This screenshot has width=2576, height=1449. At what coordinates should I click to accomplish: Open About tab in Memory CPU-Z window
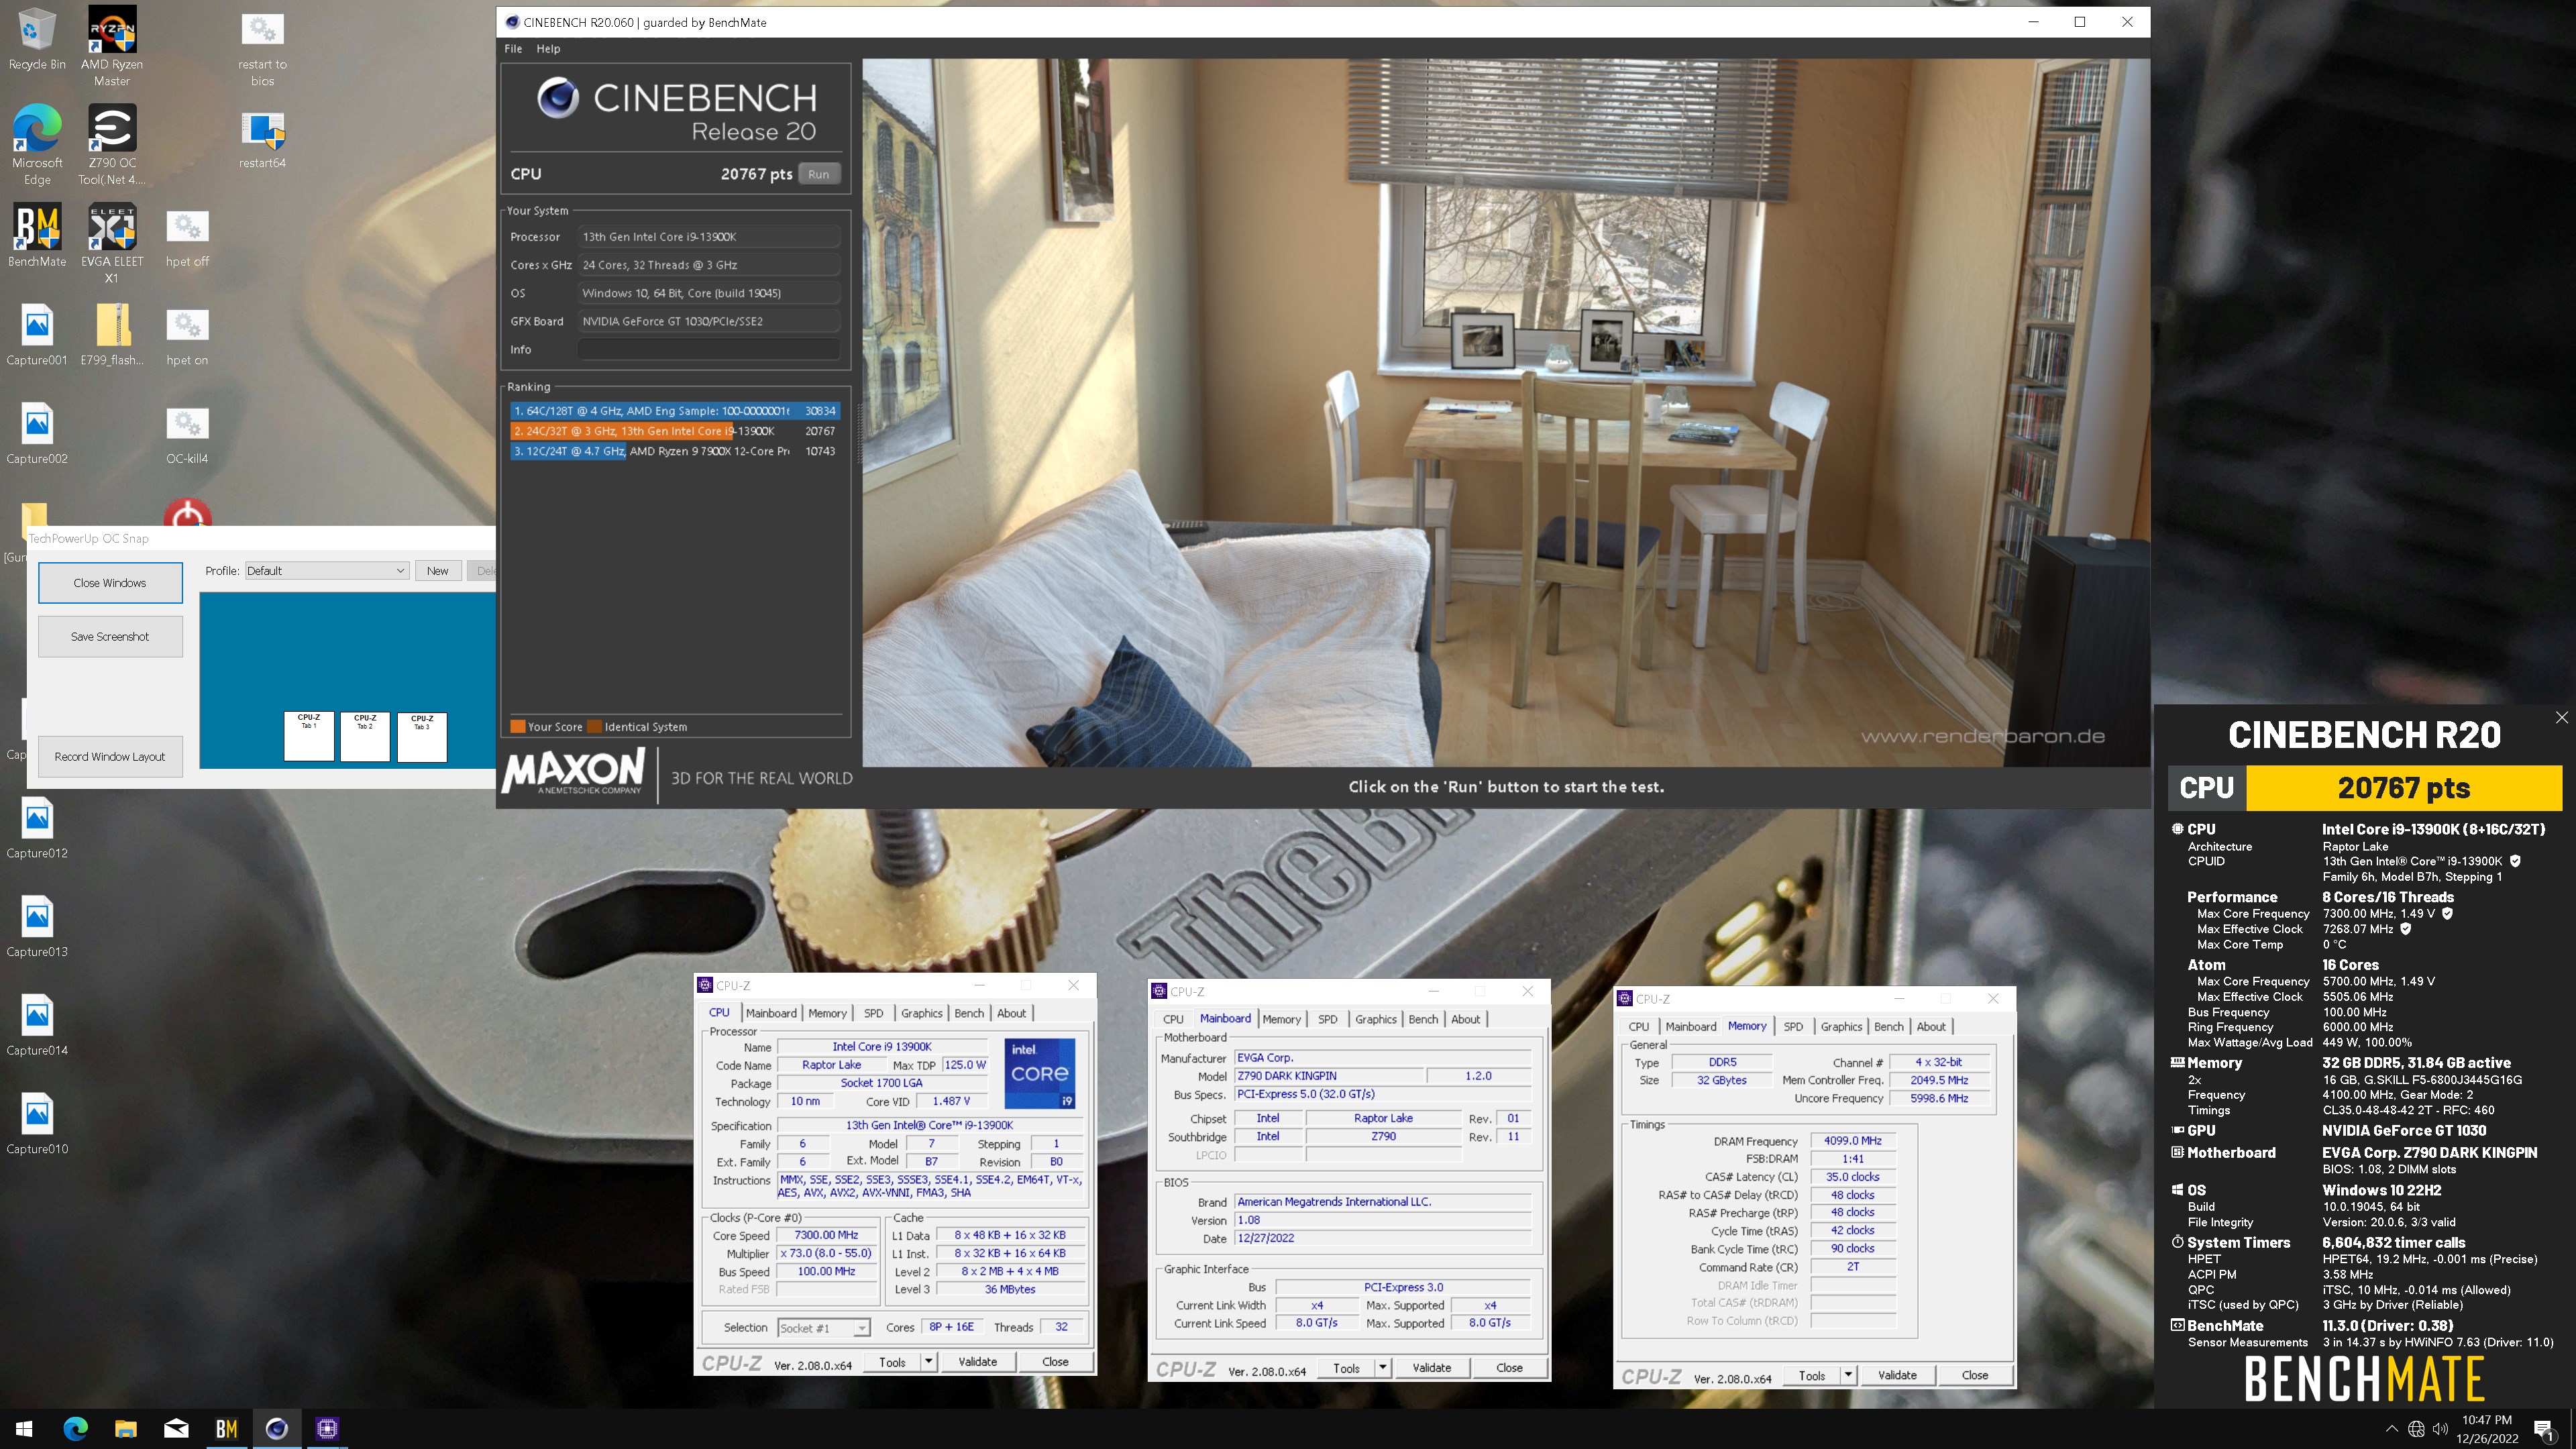(x=1931, y=1026)
